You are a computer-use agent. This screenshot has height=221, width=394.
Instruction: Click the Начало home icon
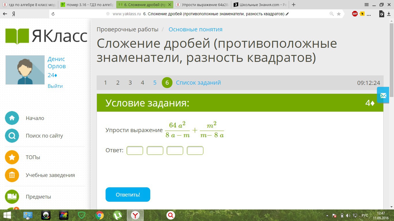tap(12, 118)
